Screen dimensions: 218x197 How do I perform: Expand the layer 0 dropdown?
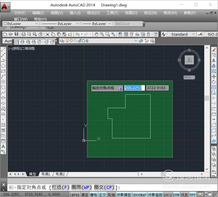tap(136, 41)
